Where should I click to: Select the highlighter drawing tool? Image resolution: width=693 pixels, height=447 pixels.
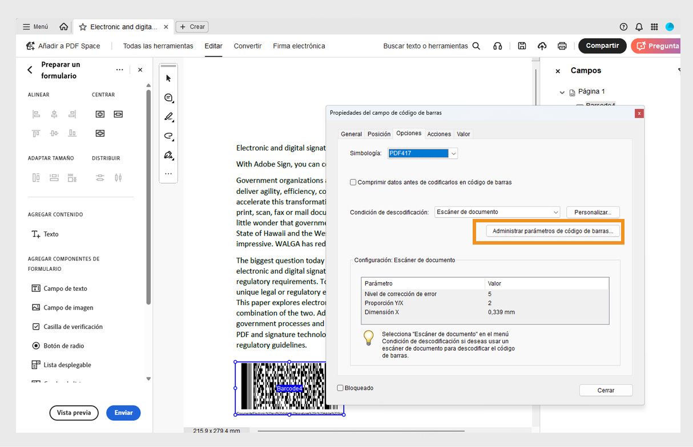(x=168, y=116)
